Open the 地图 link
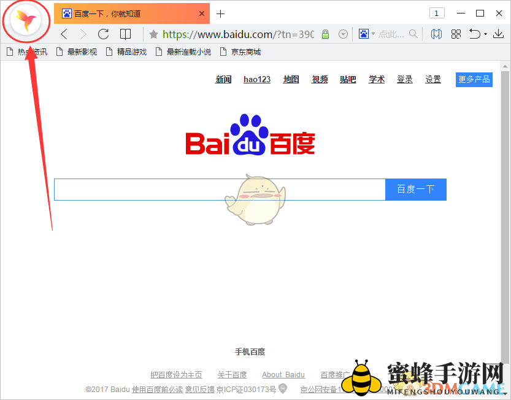Image resolution: width=511 pixels, height=400 pixels. click(x=291, y=79)
